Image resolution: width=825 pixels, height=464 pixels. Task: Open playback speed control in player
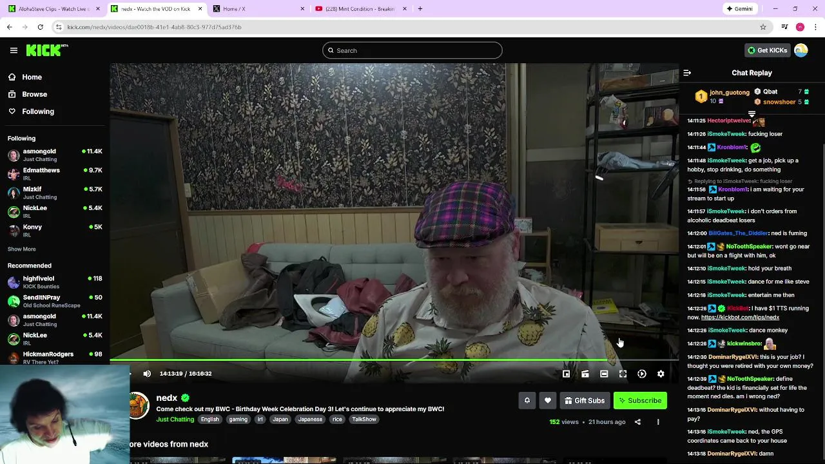[x=642, y=374]
